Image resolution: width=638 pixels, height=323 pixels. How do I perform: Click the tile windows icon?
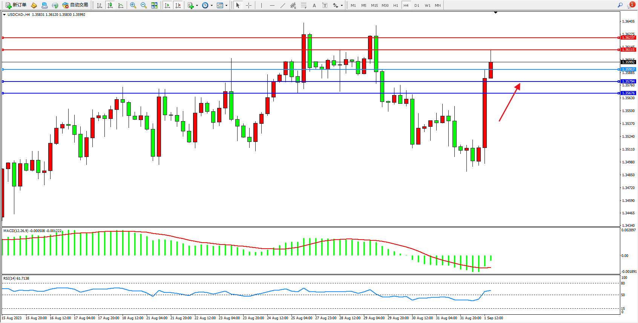pyautogui.click(x=154, y=5)
